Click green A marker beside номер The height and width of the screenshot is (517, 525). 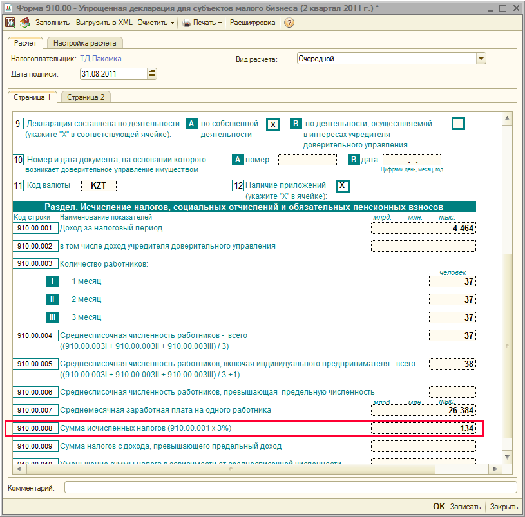click(238, 160)
